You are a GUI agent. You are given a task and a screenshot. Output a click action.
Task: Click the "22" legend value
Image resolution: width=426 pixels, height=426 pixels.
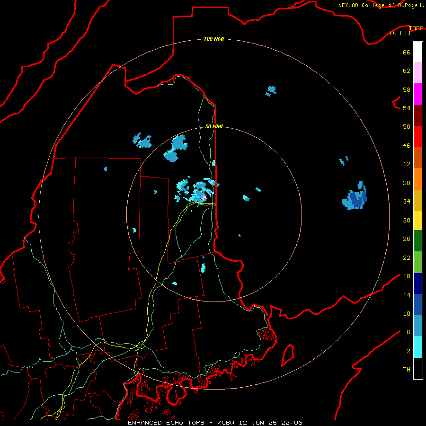[407, 257]
